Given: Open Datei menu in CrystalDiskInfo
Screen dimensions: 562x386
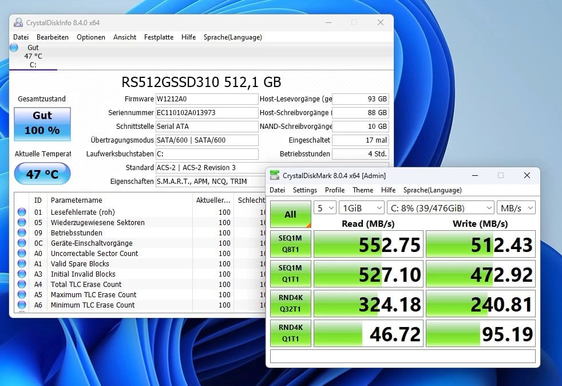Looking at the screenshot, I should (x=21, y=37).
